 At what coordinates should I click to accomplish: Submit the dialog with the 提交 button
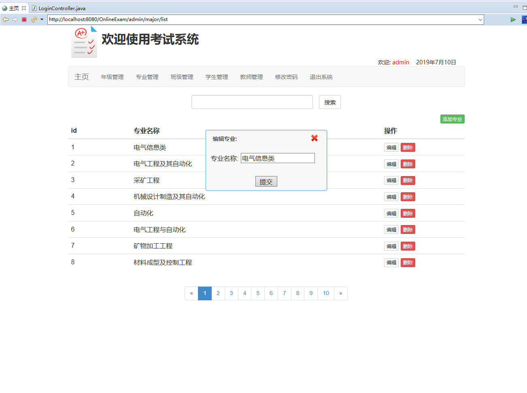pyautogui.click(x=266, y=181)
